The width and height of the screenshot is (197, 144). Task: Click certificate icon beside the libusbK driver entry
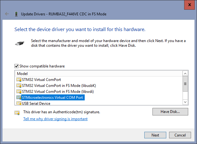tap(19, 86)
